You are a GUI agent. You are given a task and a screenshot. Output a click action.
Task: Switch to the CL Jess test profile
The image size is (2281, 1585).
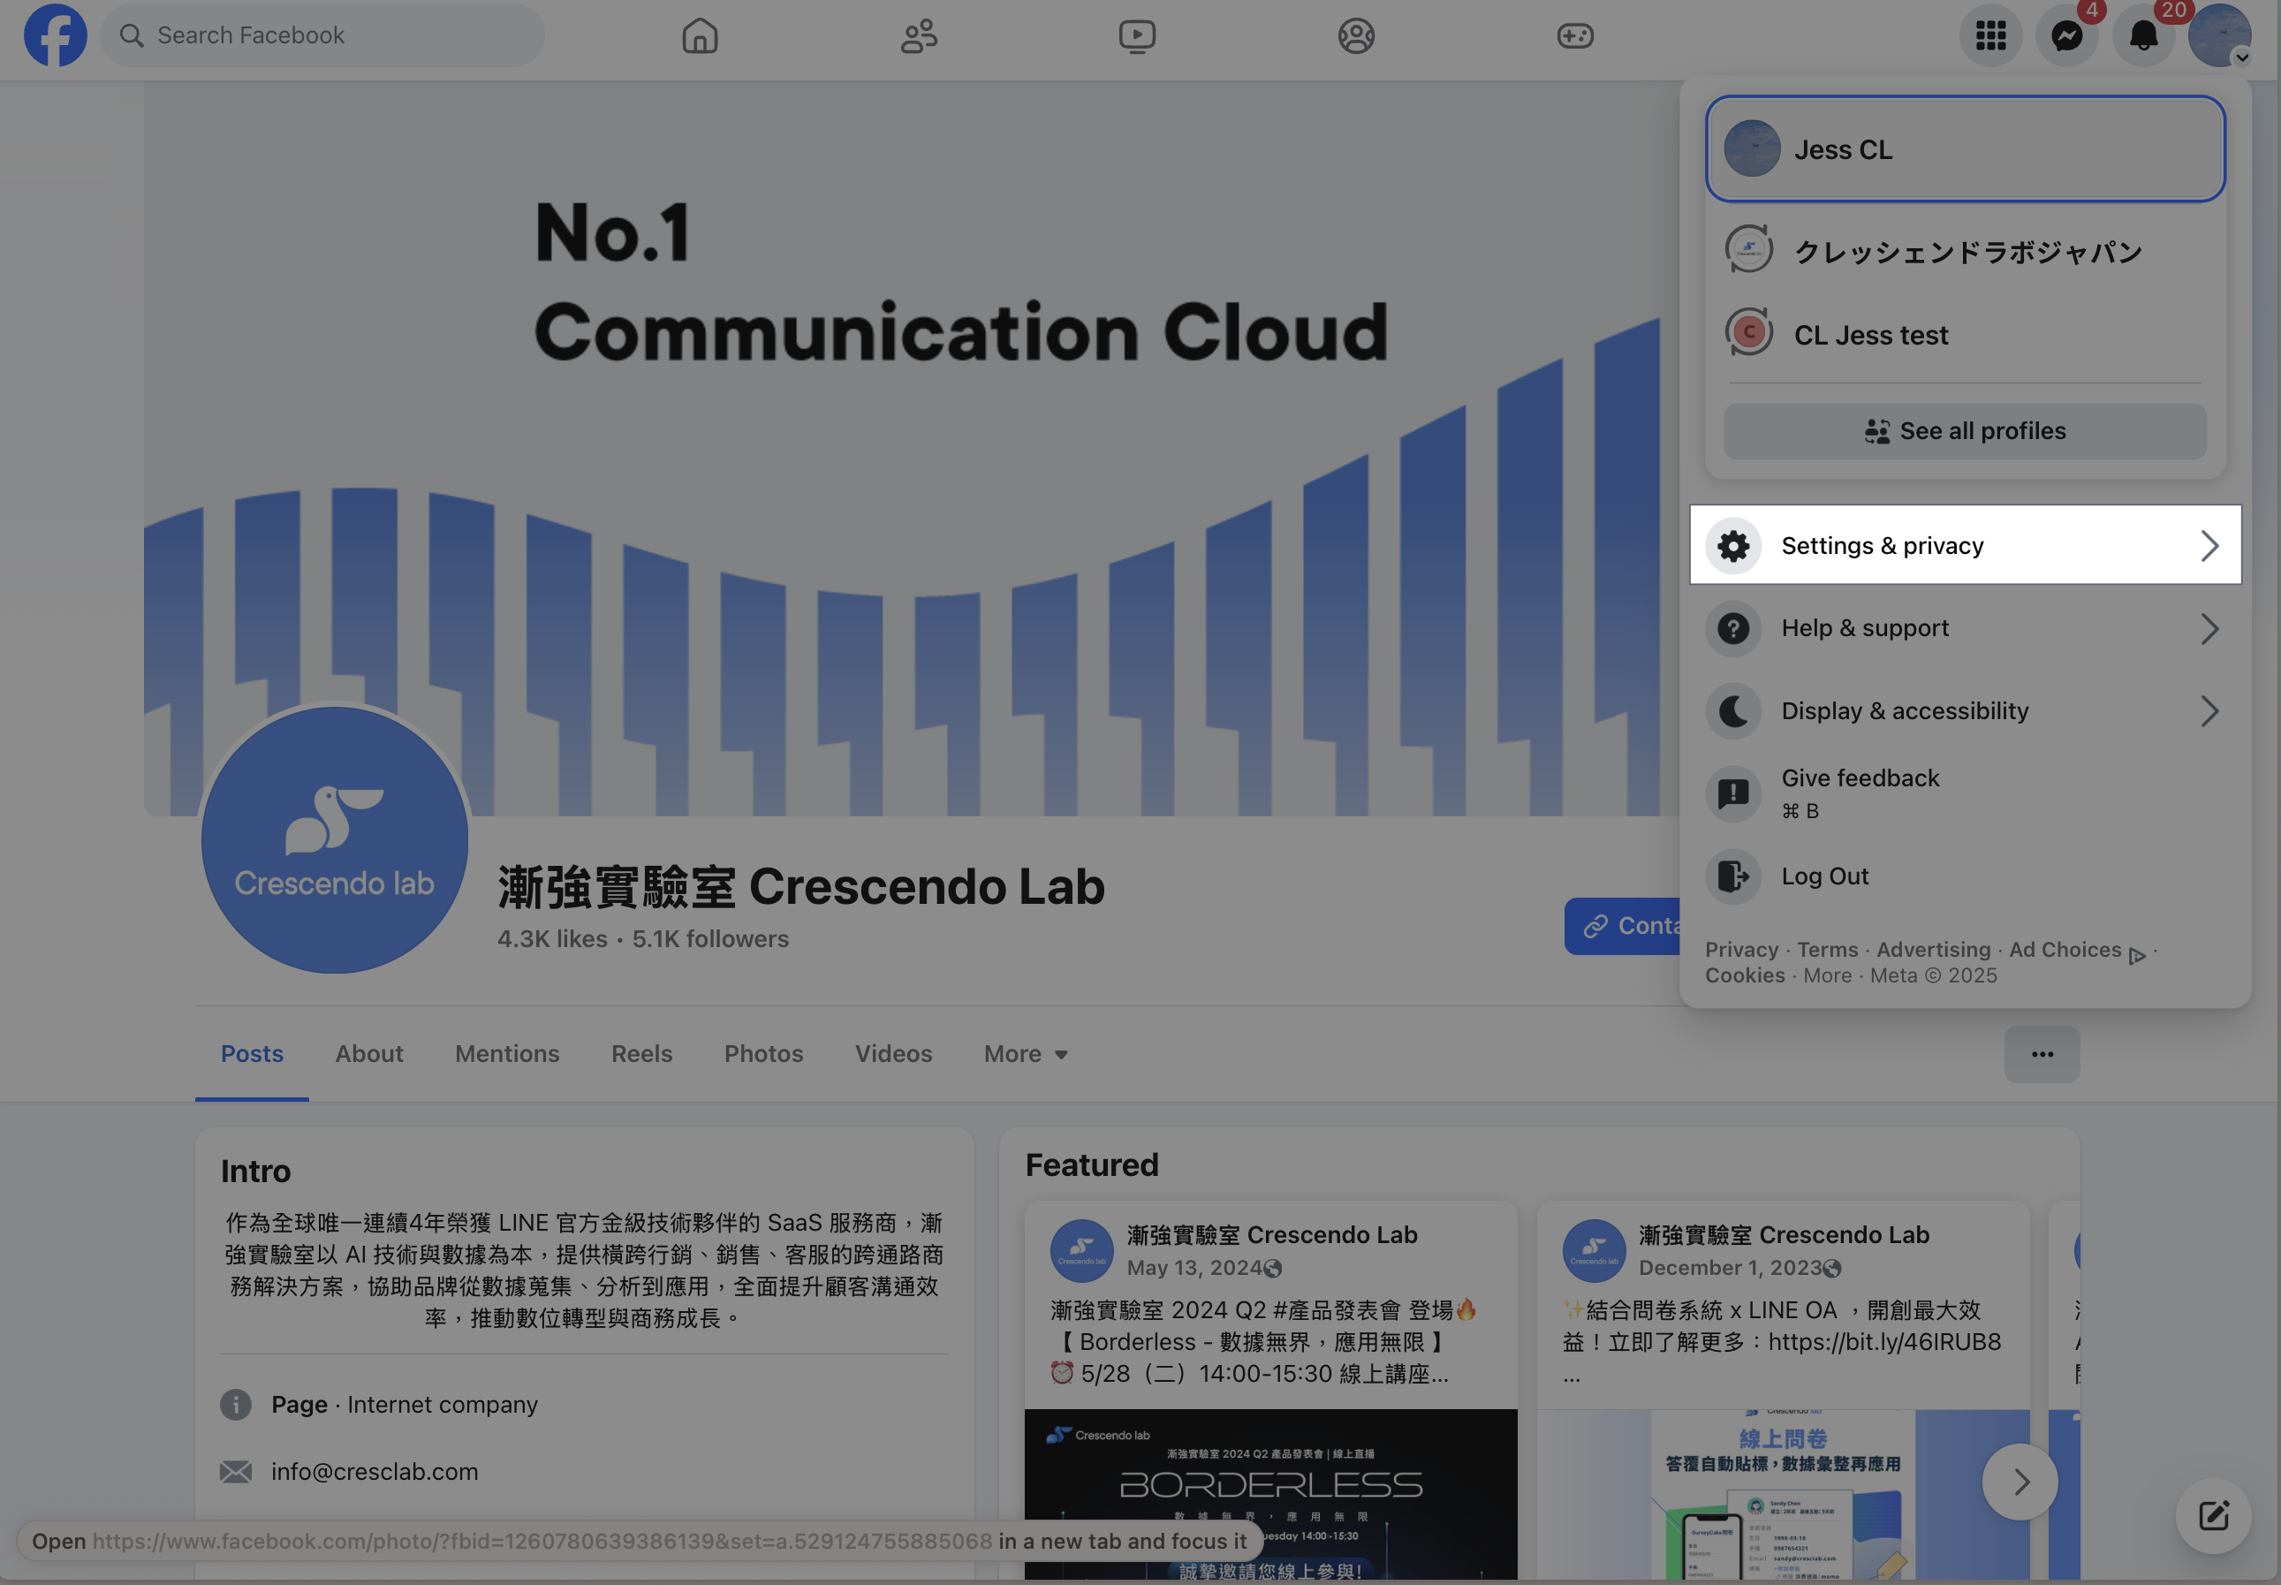pyautogui.click(x=1869, y=335)
